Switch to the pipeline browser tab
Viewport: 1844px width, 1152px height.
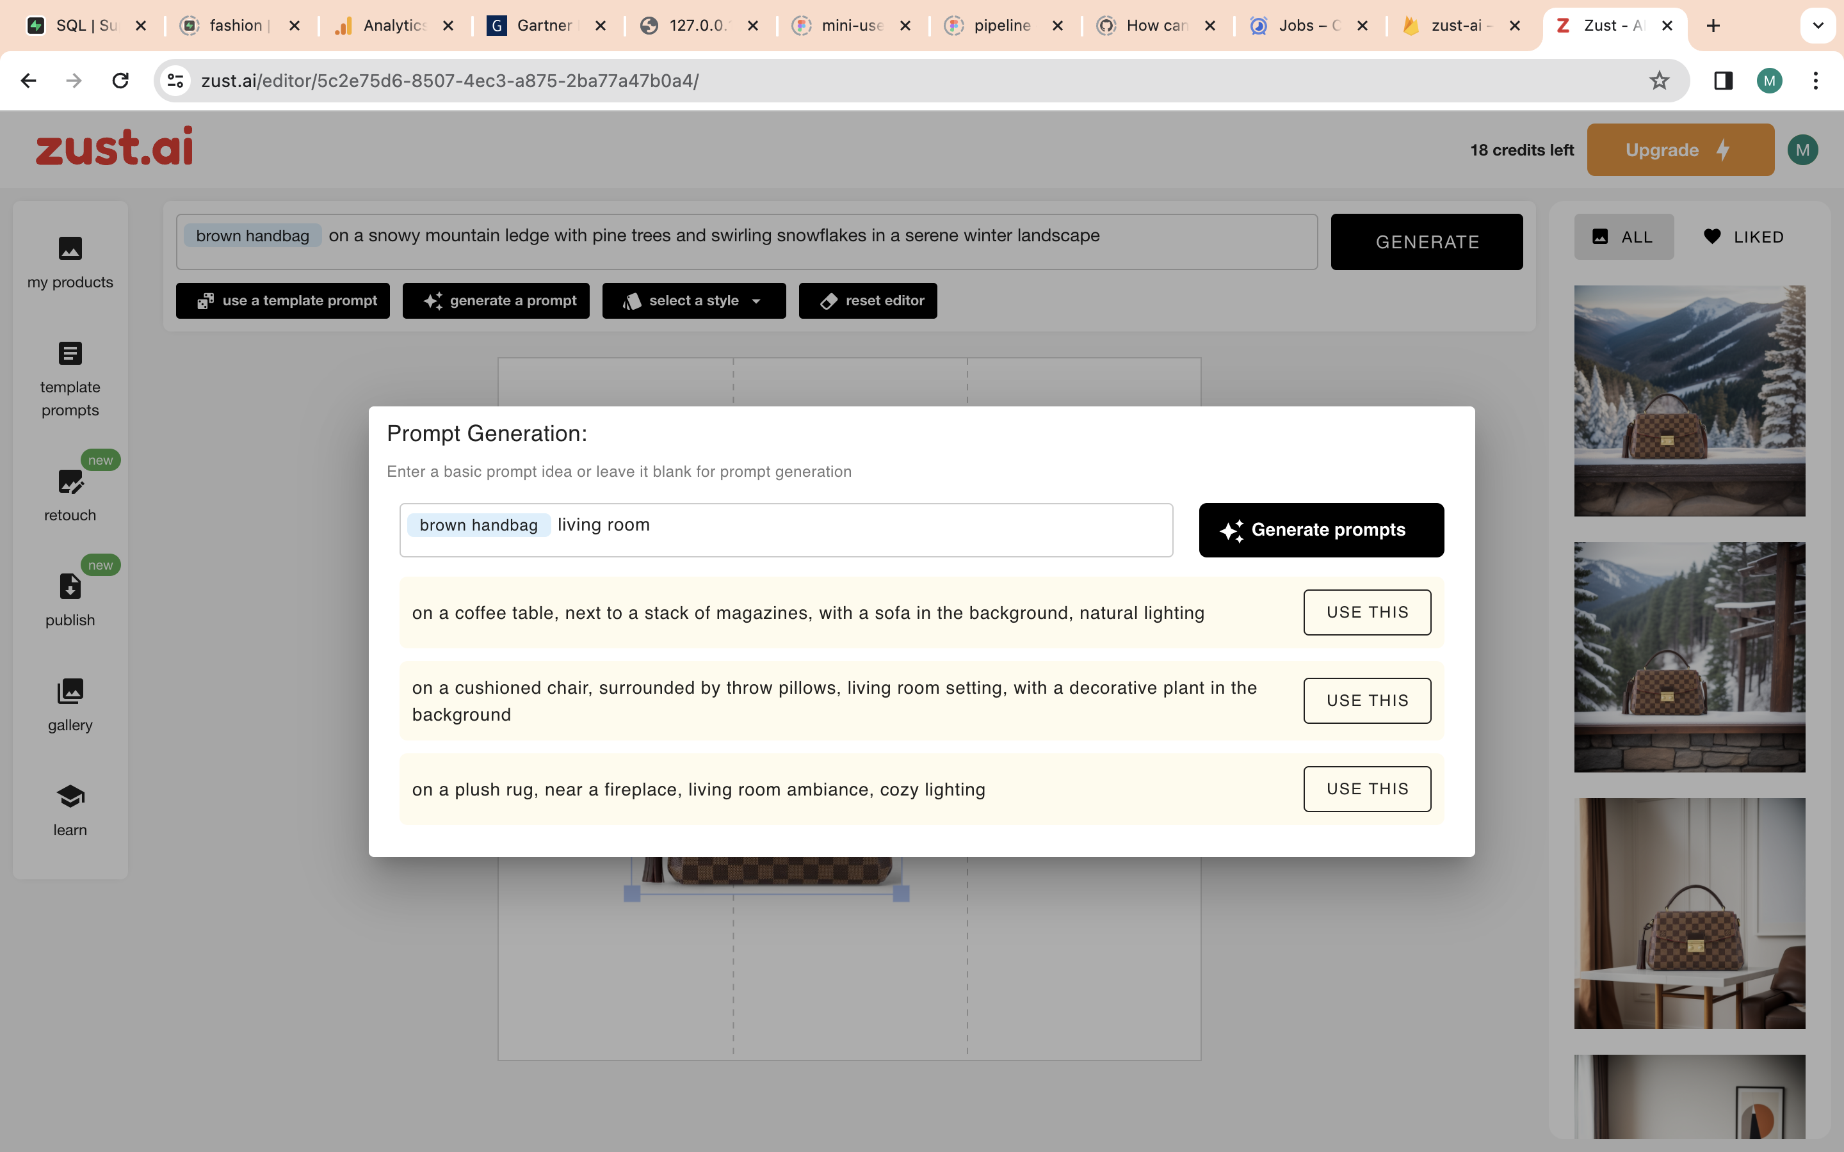coord(999,25)
